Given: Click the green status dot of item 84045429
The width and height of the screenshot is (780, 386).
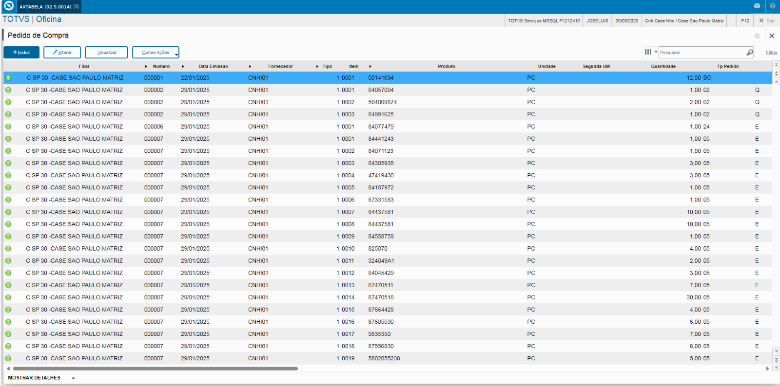Looking at the screenshot, I should 8,273.
